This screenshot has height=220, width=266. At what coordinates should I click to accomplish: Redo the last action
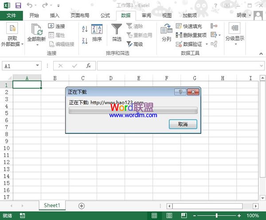(45, 5)
